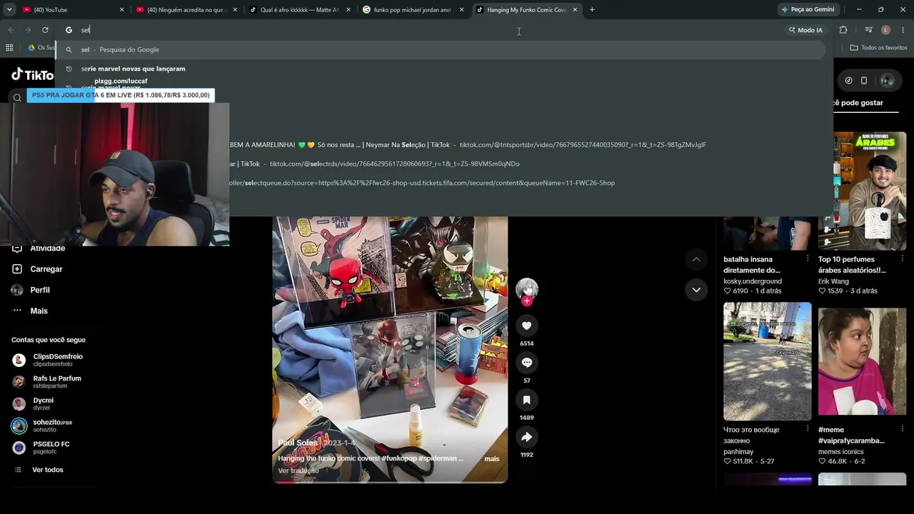
Task: Click the Peça ao Gemini button
Action: point(808,10)
